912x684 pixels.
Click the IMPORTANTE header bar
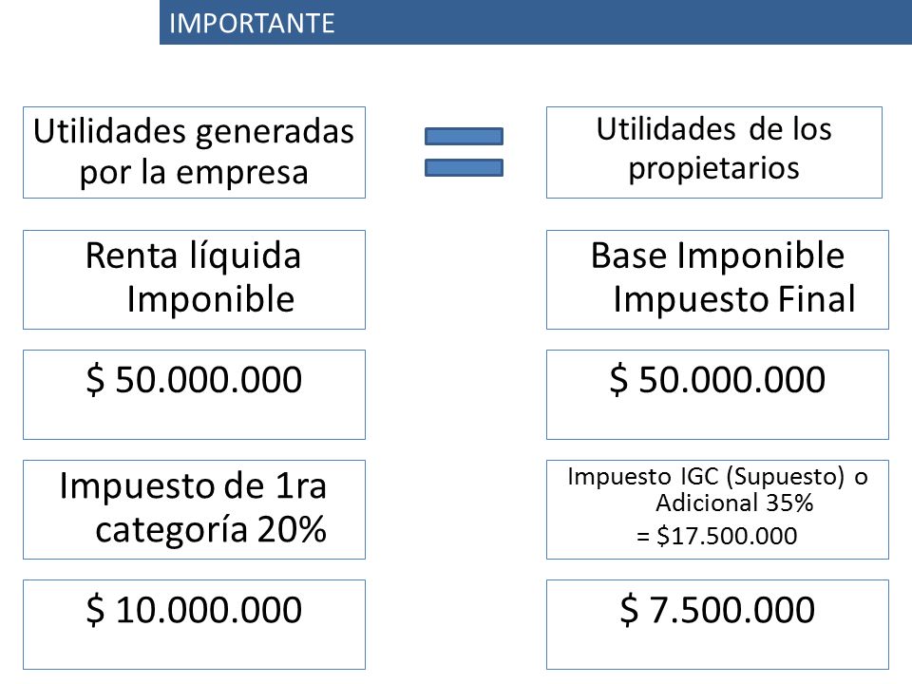click(535, 22)
